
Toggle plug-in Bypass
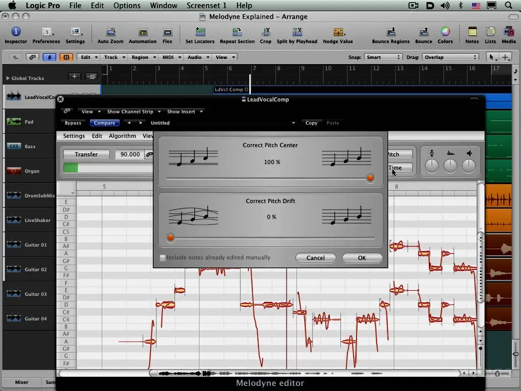click(x=73, y=123)
